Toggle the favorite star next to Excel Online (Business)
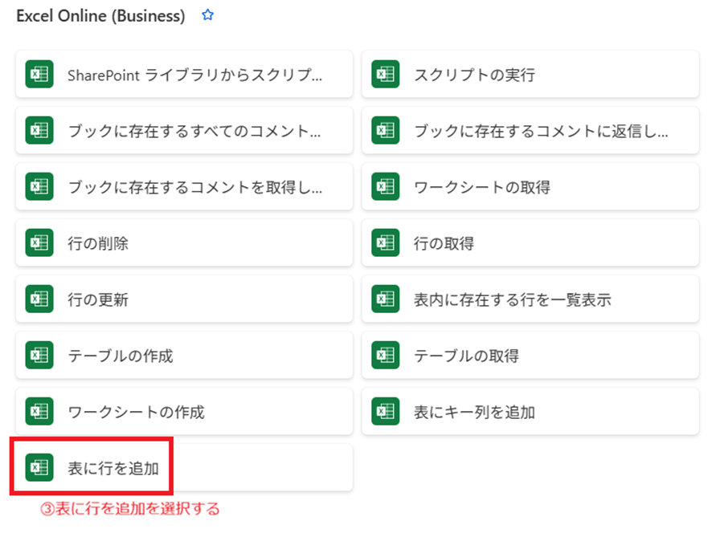The width and height of the screenshot is (712, 533). pyautogui.click(x=208, y=15)
